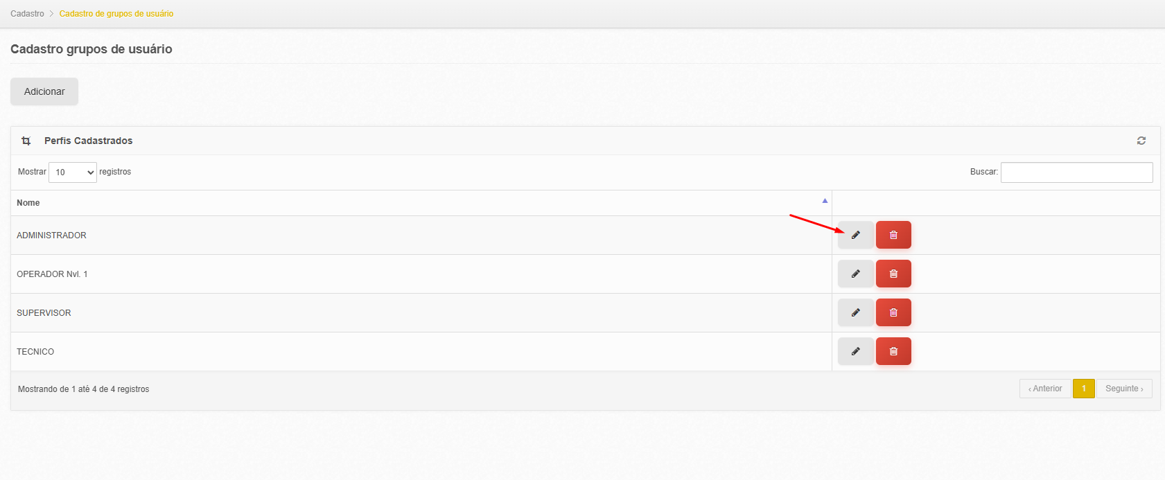Edit the TECNICO group
The height and width of the screenshot is (480, 1165).
pos(855,351)
